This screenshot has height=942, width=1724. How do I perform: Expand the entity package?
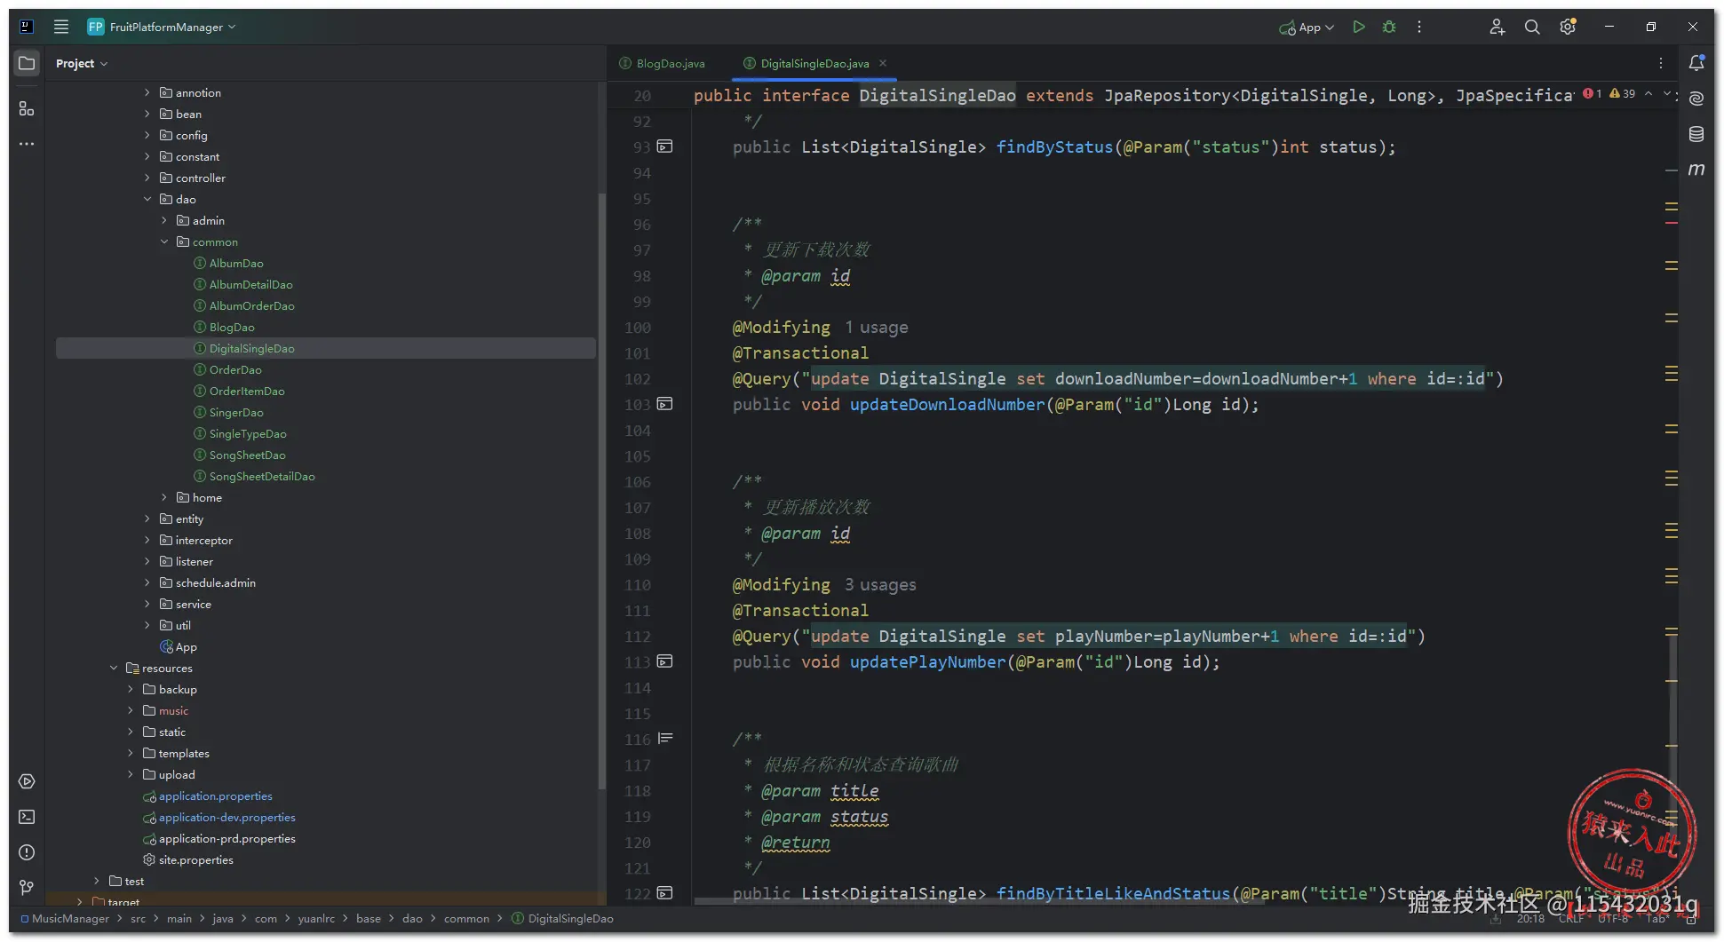pyautogui.click(x=147, y=518)
